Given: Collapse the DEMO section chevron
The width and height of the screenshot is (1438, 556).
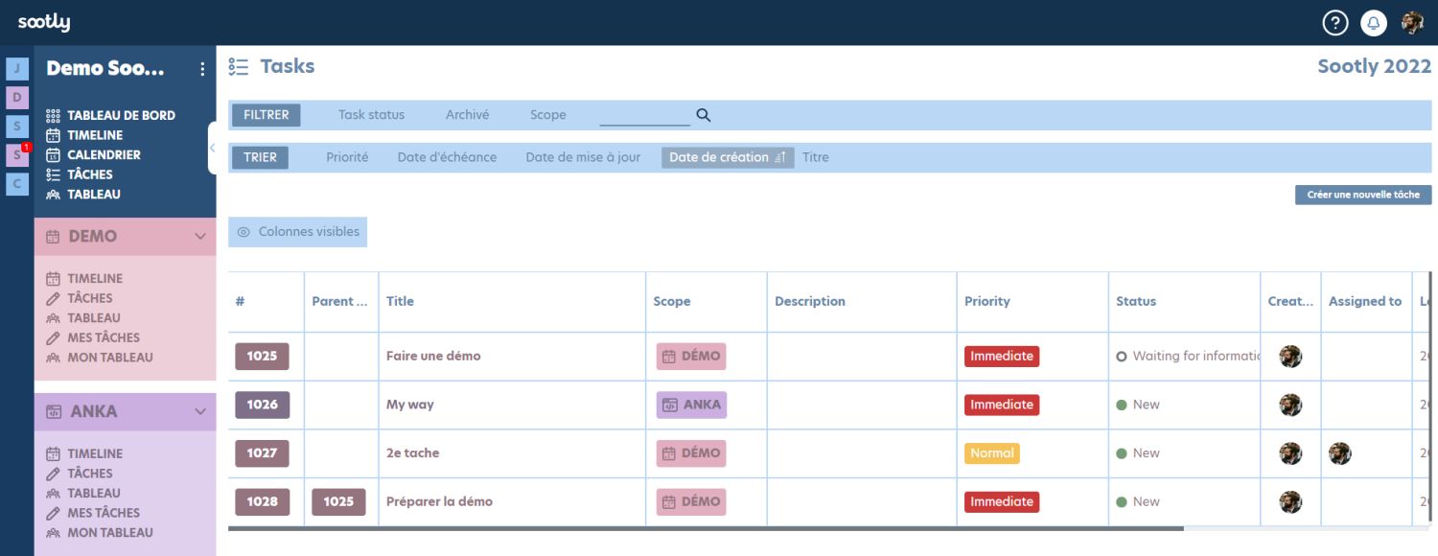Looking at the screenshot, I should 200,236.
